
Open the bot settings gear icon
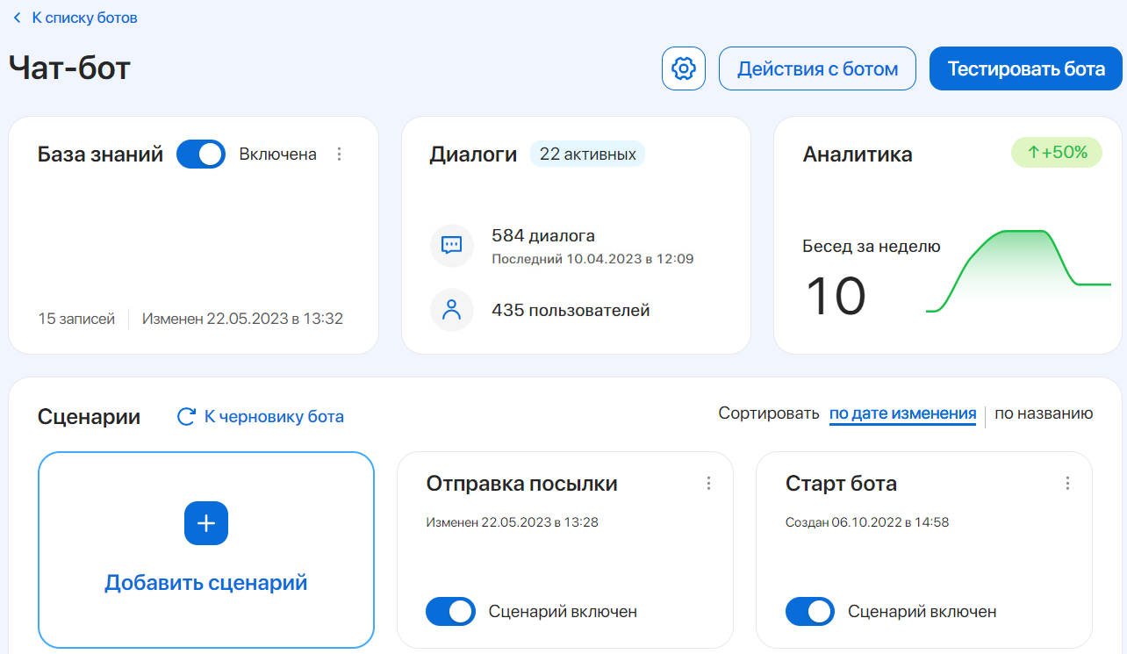point(683,68)
